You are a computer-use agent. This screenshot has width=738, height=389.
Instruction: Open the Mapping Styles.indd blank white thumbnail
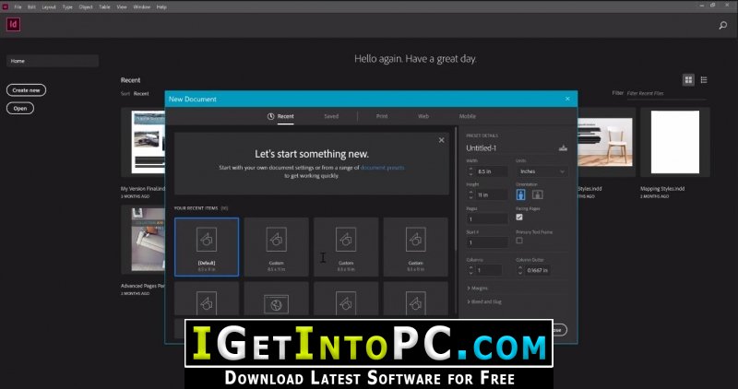675,142
